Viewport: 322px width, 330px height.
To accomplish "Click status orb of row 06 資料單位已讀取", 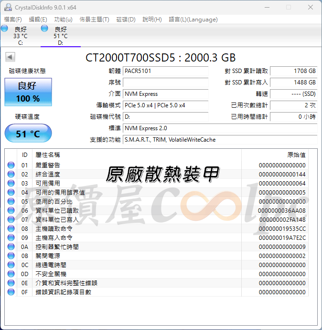I will pos(11,210).
